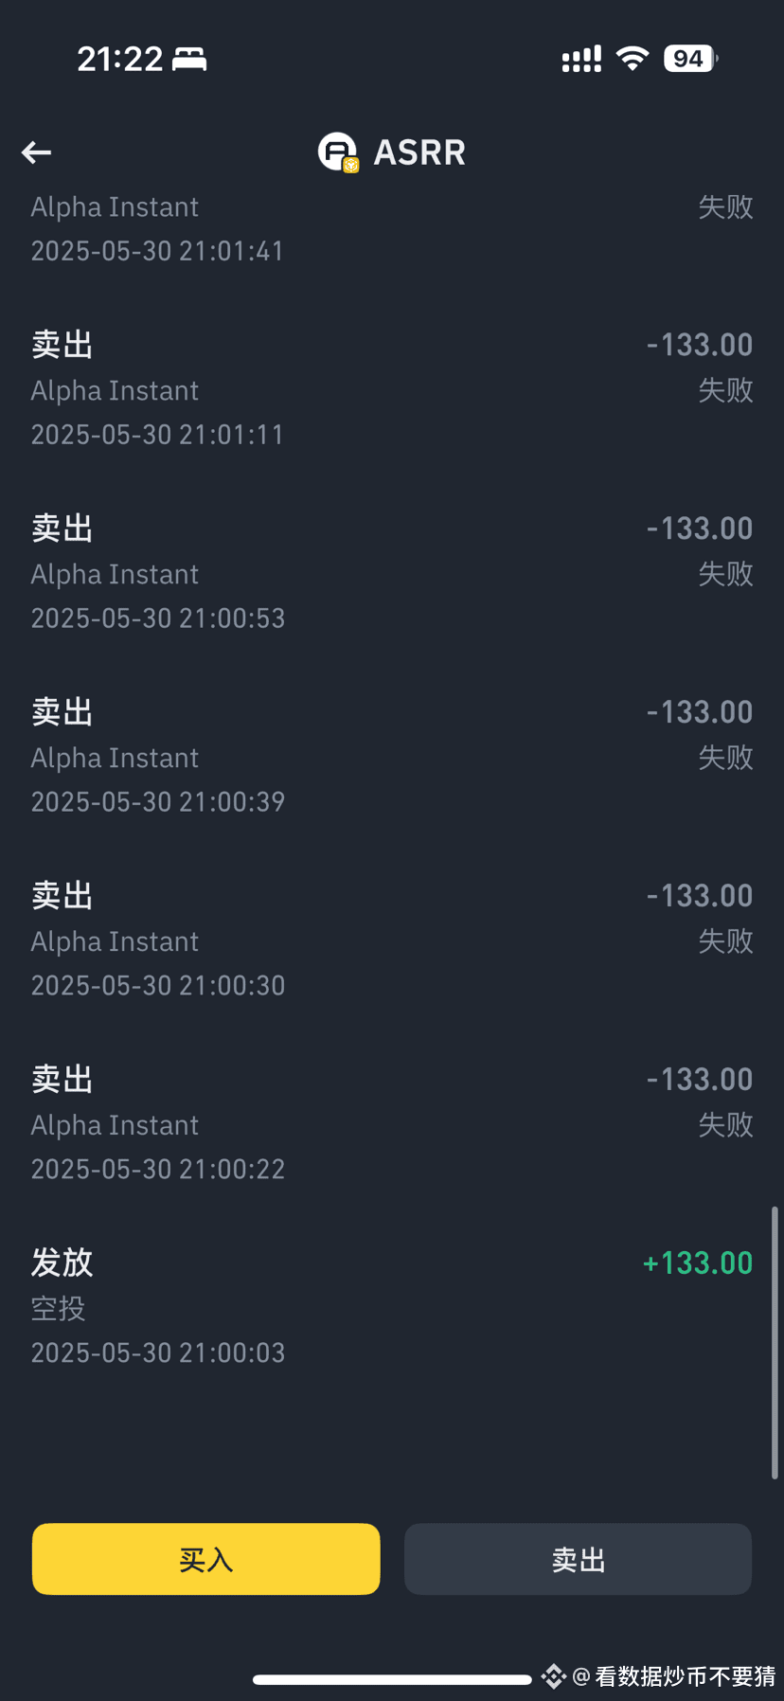The image size is (784, 1701).
Task: Open the 发放 airdrop record +133.00
Action: click(392, 1307)
